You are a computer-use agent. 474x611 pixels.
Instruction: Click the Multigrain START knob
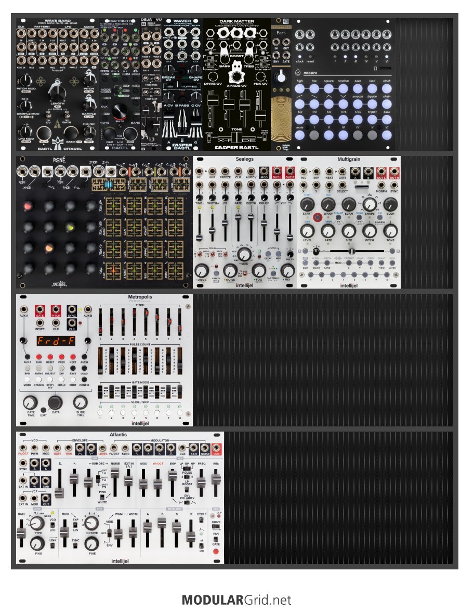307,204
